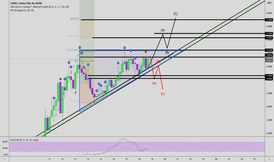Click the rocket signal marker on chart
Screen dimensions: 274x162
point(75,92)
